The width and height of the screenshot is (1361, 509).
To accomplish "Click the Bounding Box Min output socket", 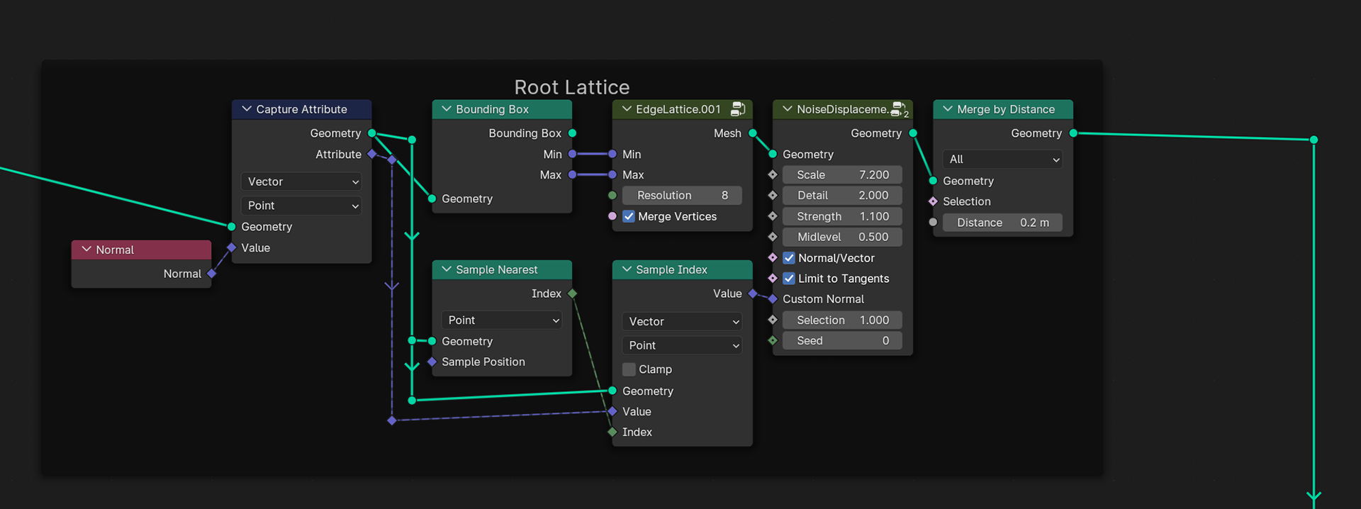I will click(572, 154).
